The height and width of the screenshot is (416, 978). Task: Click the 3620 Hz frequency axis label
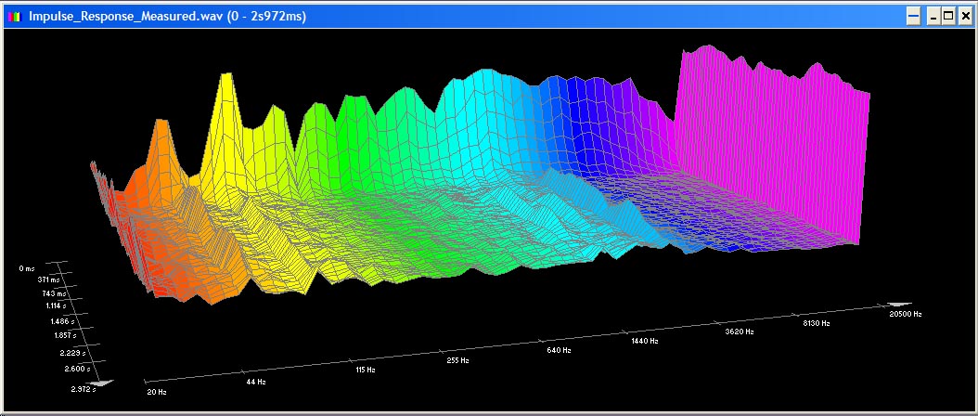point(740,331)
